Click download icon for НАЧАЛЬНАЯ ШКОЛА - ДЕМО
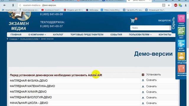The image size is (189, 106). point(143,103)
